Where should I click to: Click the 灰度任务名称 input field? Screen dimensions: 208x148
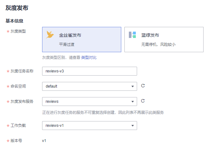89,71
